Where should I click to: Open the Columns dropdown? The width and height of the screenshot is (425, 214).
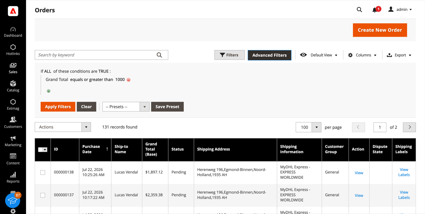362,55
